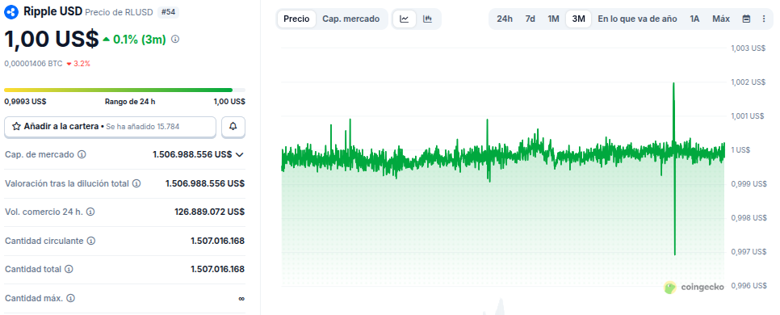Click the Ripple USD coin logo icon
780x315 pixels.
tap(11, 12)
